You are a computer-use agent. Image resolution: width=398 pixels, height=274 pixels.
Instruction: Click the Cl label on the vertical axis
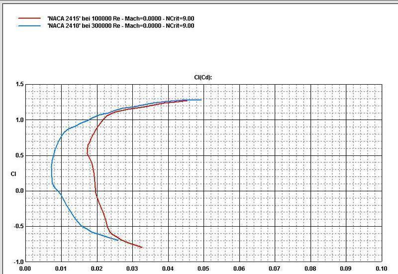[x=13, y=174]
